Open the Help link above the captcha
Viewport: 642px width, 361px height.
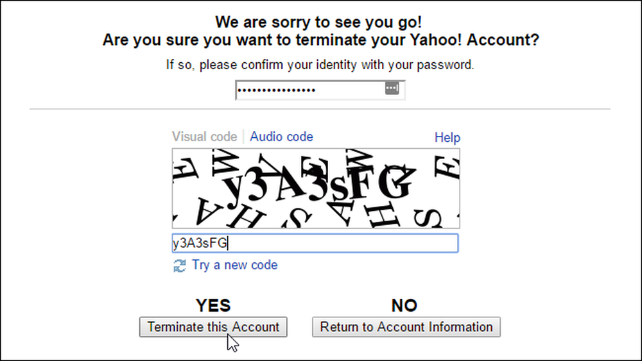pyautogui.click(x=447, y=137)
